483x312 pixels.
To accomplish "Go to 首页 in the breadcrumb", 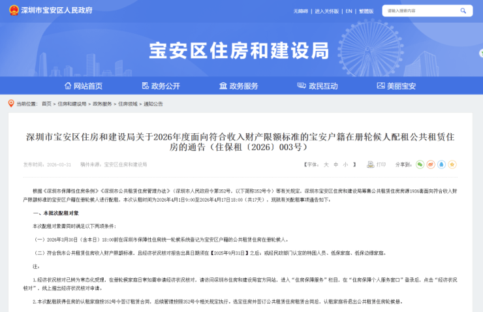I will pos(46,104).
